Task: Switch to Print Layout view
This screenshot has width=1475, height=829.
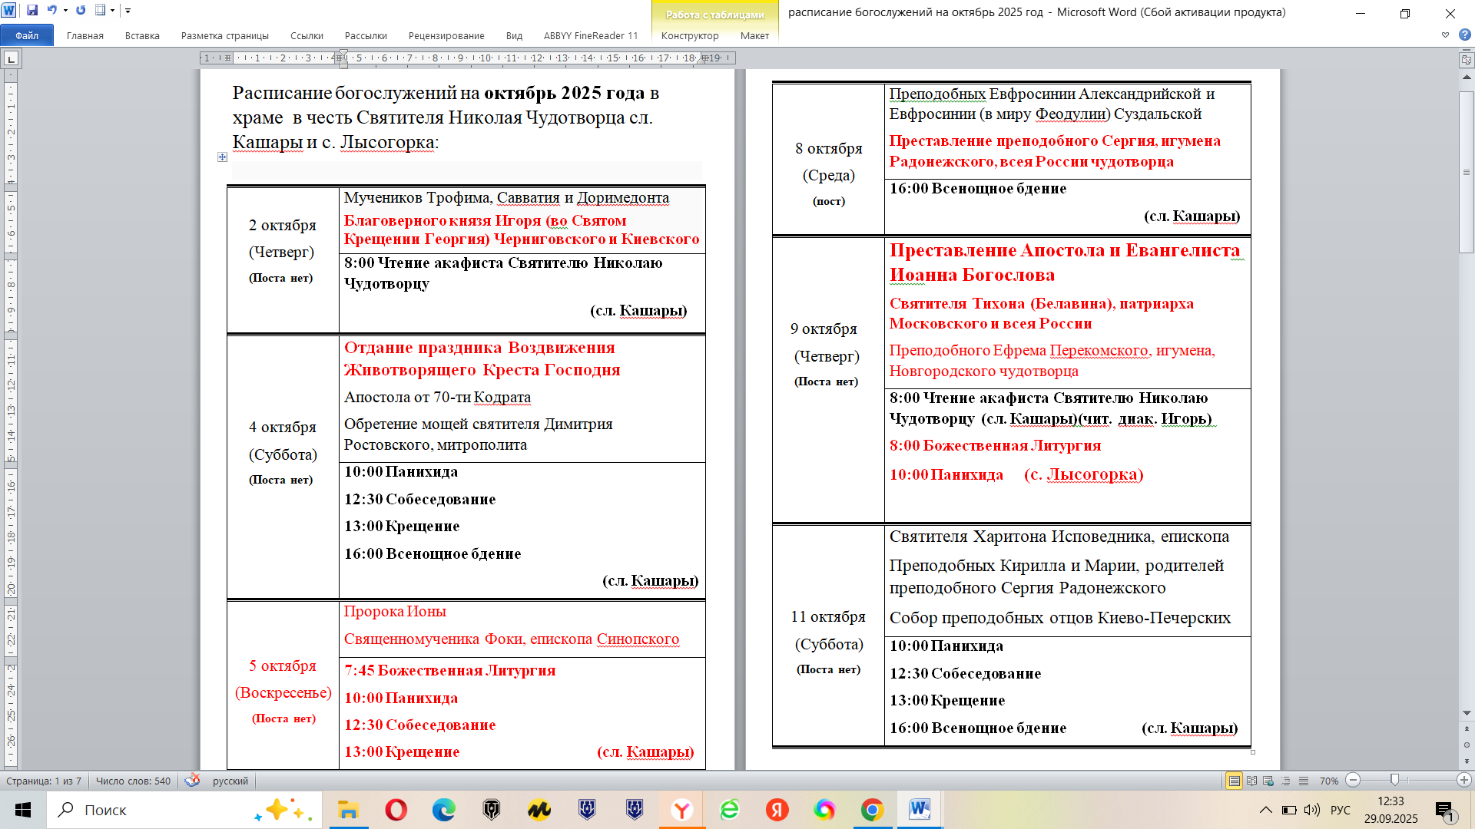Action: 1234,781
